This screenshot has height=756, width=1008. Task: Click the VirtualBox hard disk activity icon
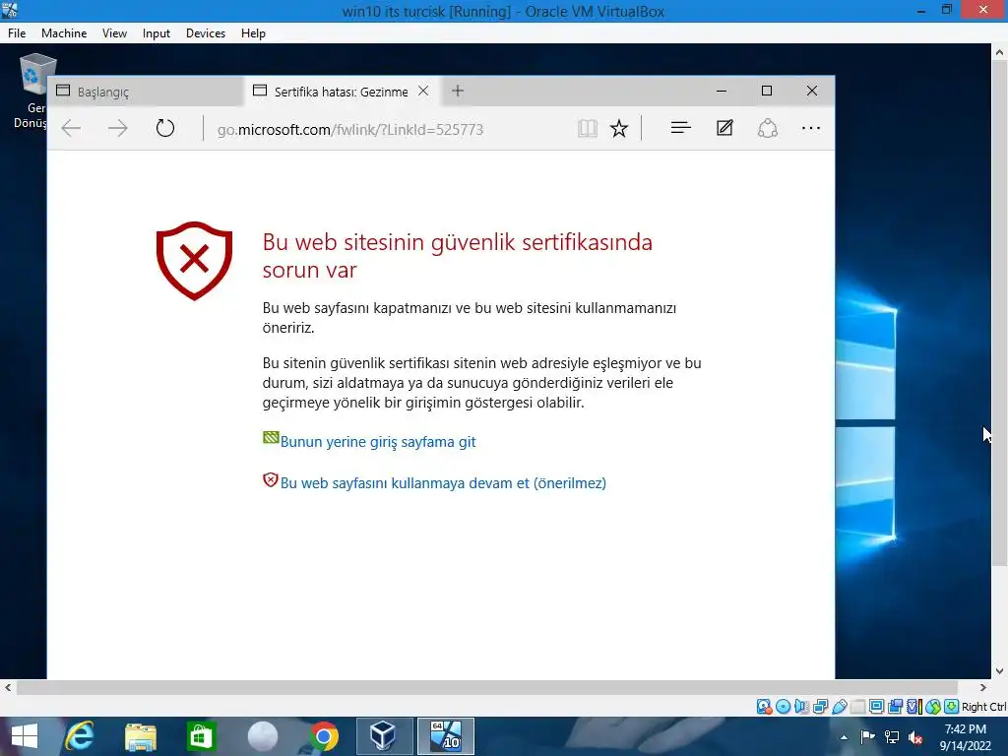tap(764, 707)
